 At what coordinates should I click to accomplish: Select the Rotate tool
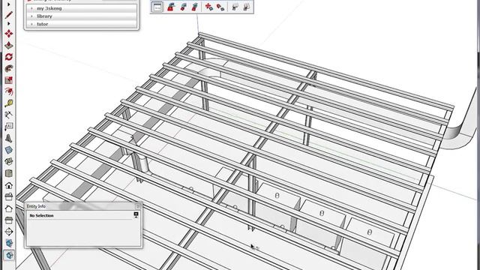(8, 57)
